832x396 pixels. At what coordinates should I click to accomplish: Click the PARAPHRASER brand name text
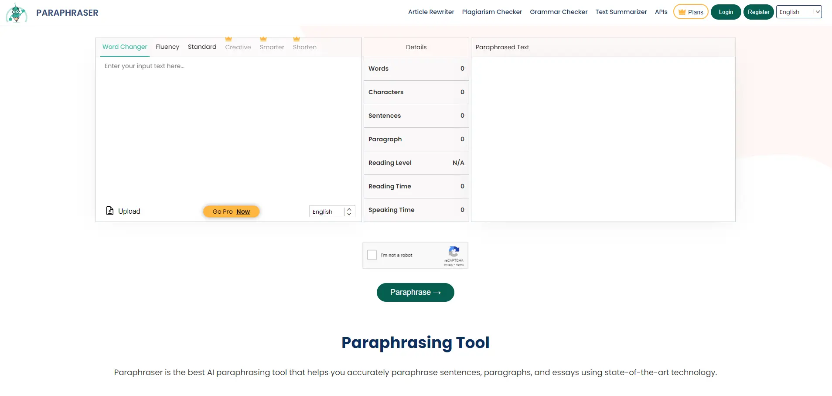pos(67,13)
